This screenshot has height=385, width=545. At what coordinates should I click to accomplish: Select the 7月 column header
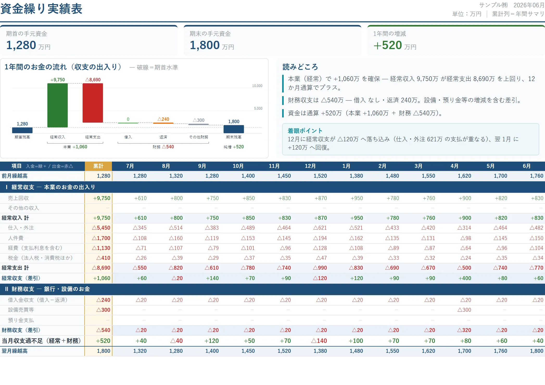tap(130, 166)
